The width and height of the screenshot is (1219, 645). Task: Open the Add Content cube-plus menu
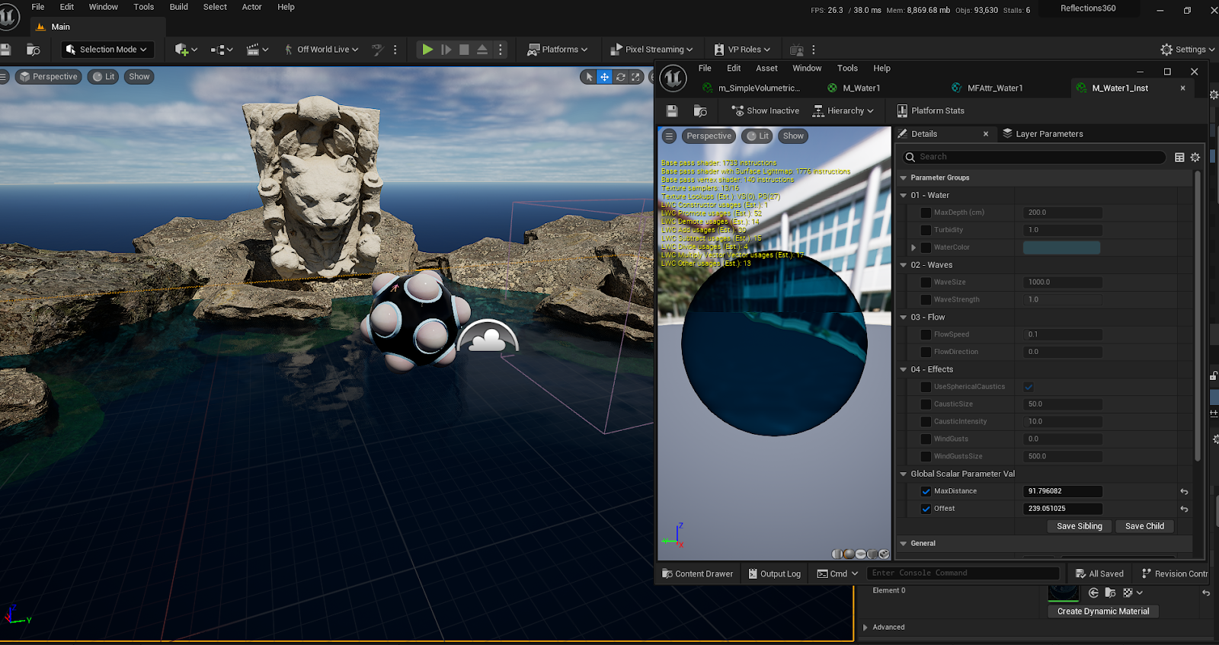(x=186, y=49)
